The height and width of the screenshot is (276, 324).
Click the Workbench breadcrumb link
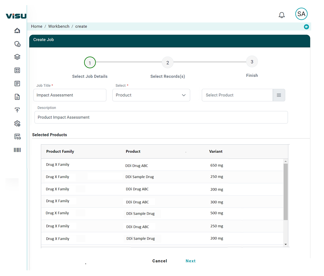pos(59,26)
